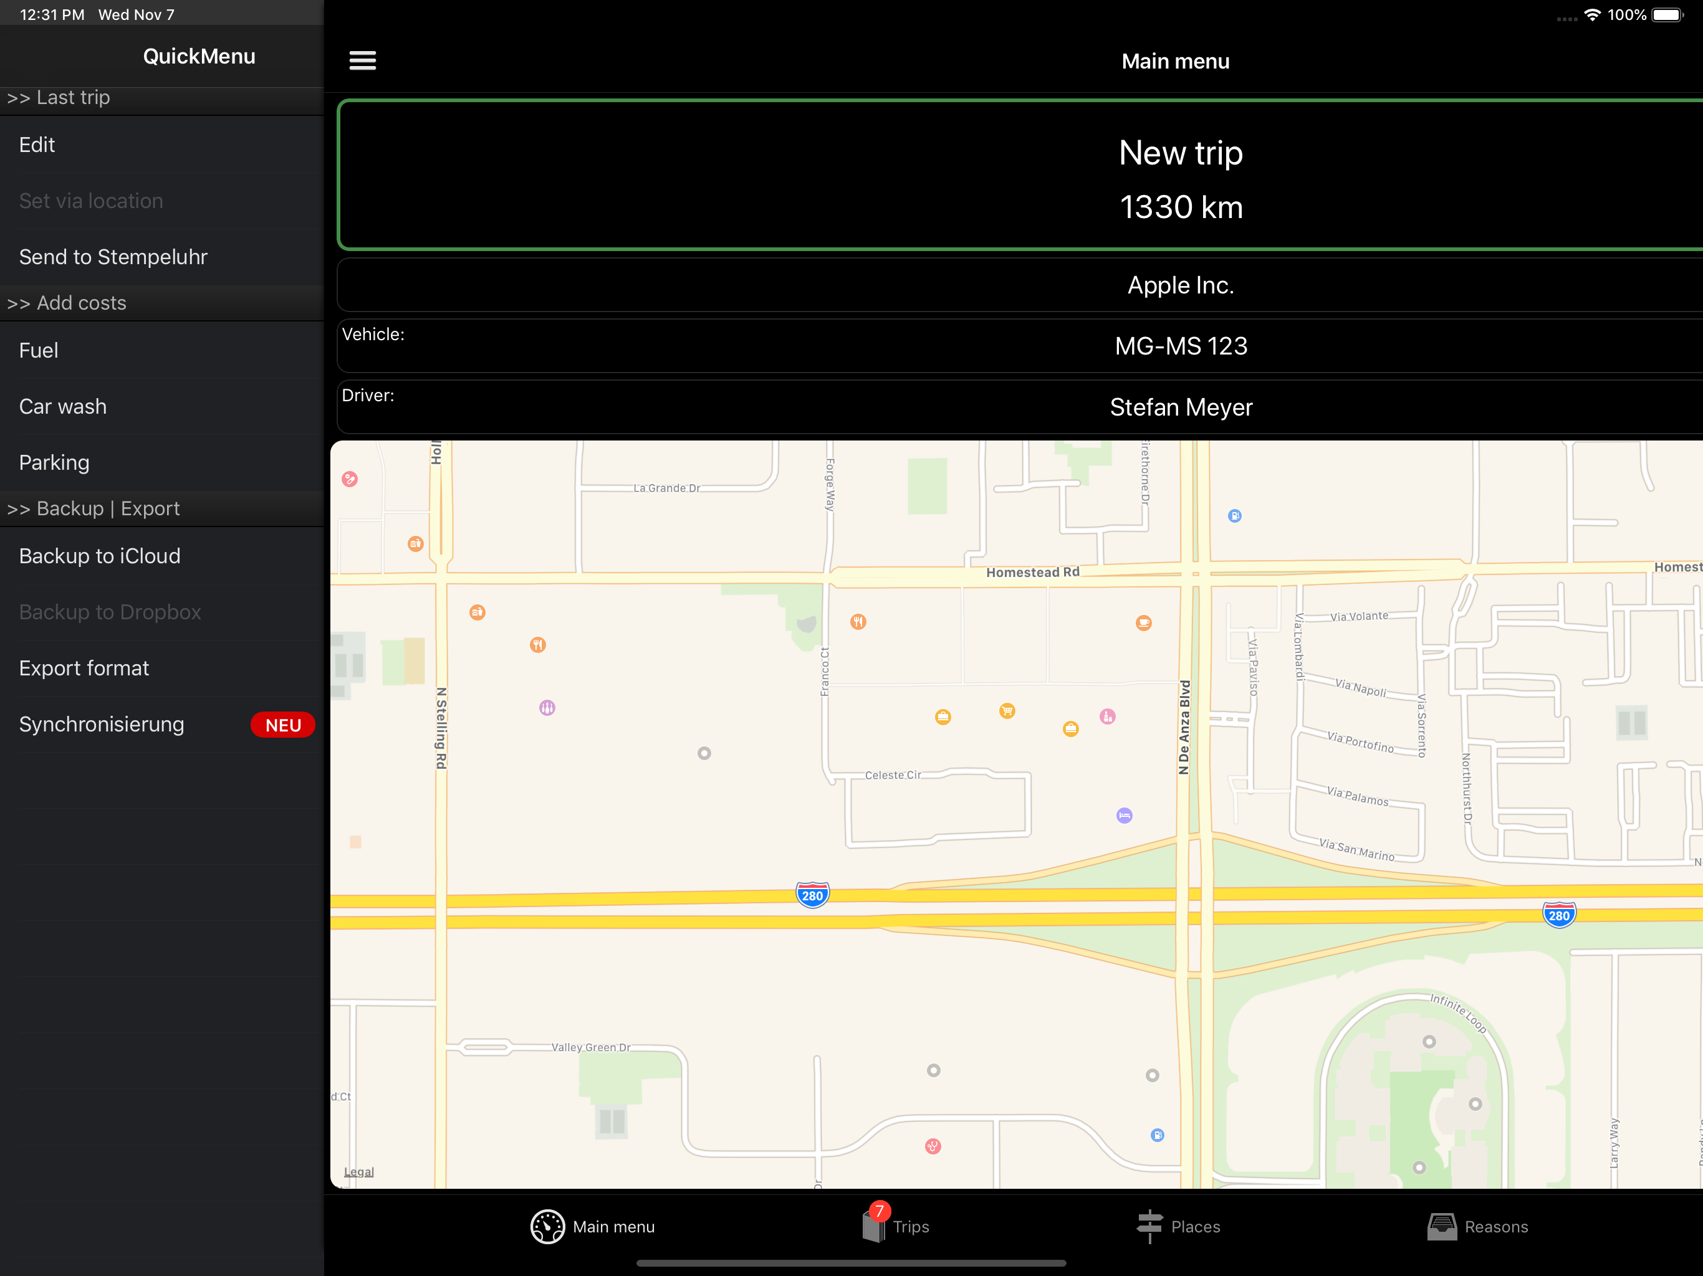Tap the left Interstate 280 shield on map
The image size is (1703, 1276).
pos(812,895)
